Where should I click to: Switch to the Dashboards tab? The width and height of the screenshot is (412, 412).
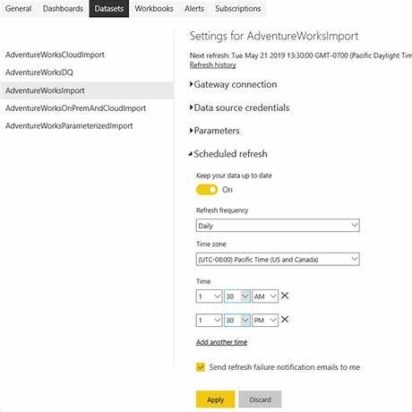pyautogui.click(x=63, y=8)
